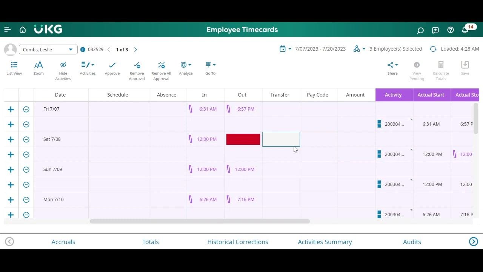Open the Help question mark icon
Viewport: 483px width, 272px height.
click(x=451, y=30)
